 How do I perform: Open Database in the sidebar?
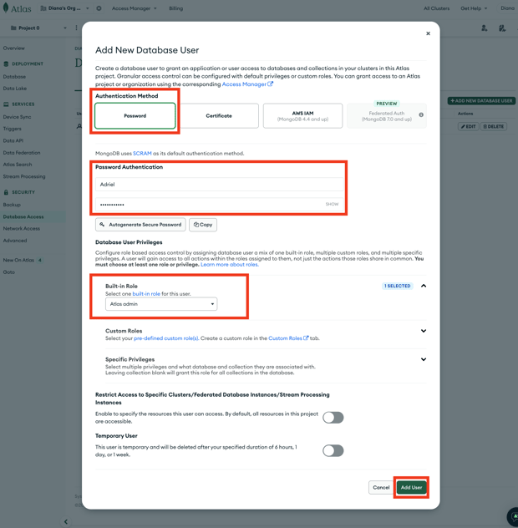point(14,77)
